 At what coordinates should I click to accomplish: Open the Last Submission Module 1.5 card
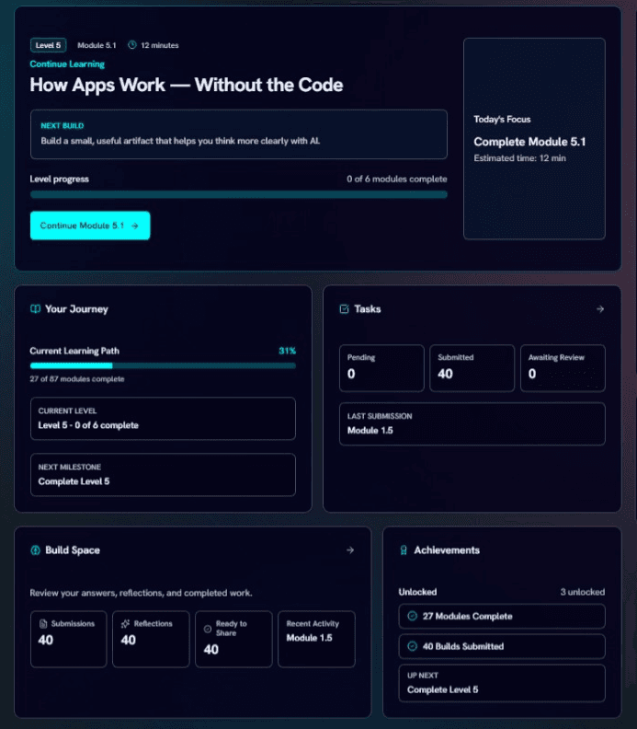tap(472, 424)
